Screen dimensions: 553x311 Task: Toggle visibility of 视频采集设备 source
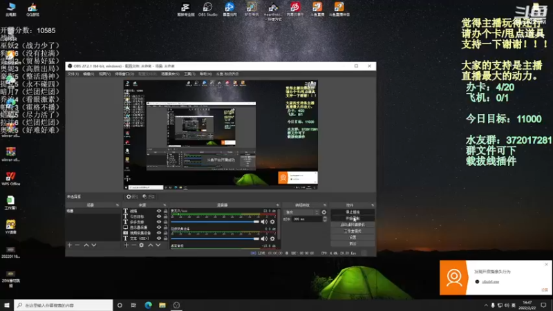(x=159, y=233)
